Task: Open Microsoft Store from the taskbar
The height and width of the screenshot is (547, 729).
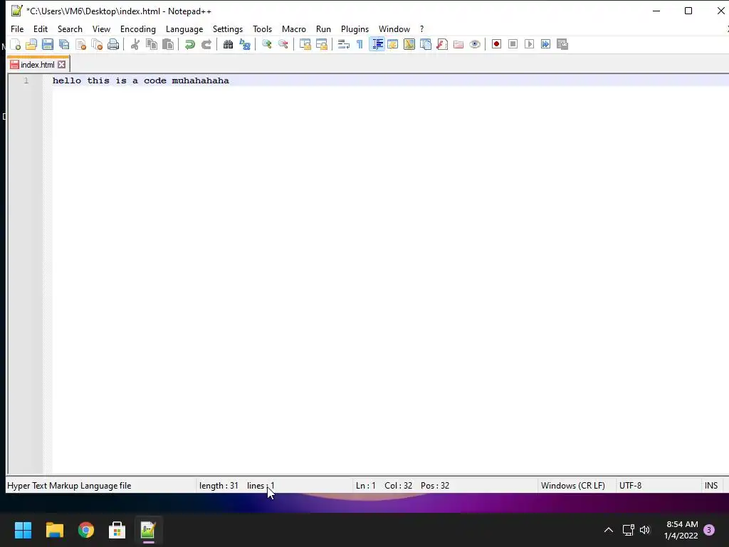Action: [117, 530]
